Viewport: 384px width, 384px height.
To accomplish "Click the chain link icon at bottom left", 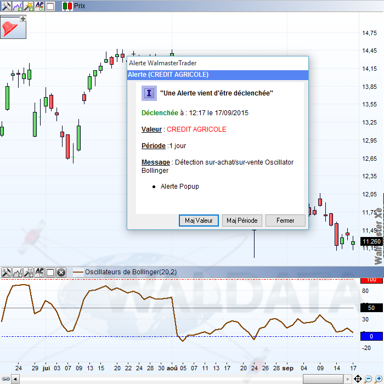I will pyautogui.click(x=5, y=379).
